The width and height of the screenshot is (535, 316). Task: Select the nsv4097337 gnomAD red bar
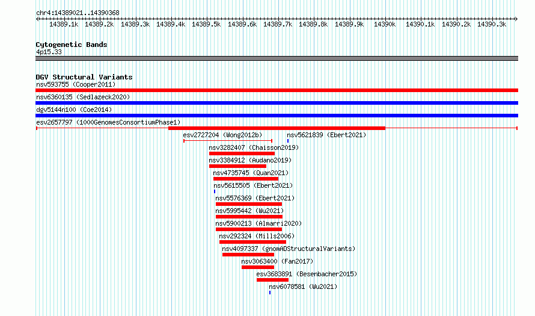[248, 255]
